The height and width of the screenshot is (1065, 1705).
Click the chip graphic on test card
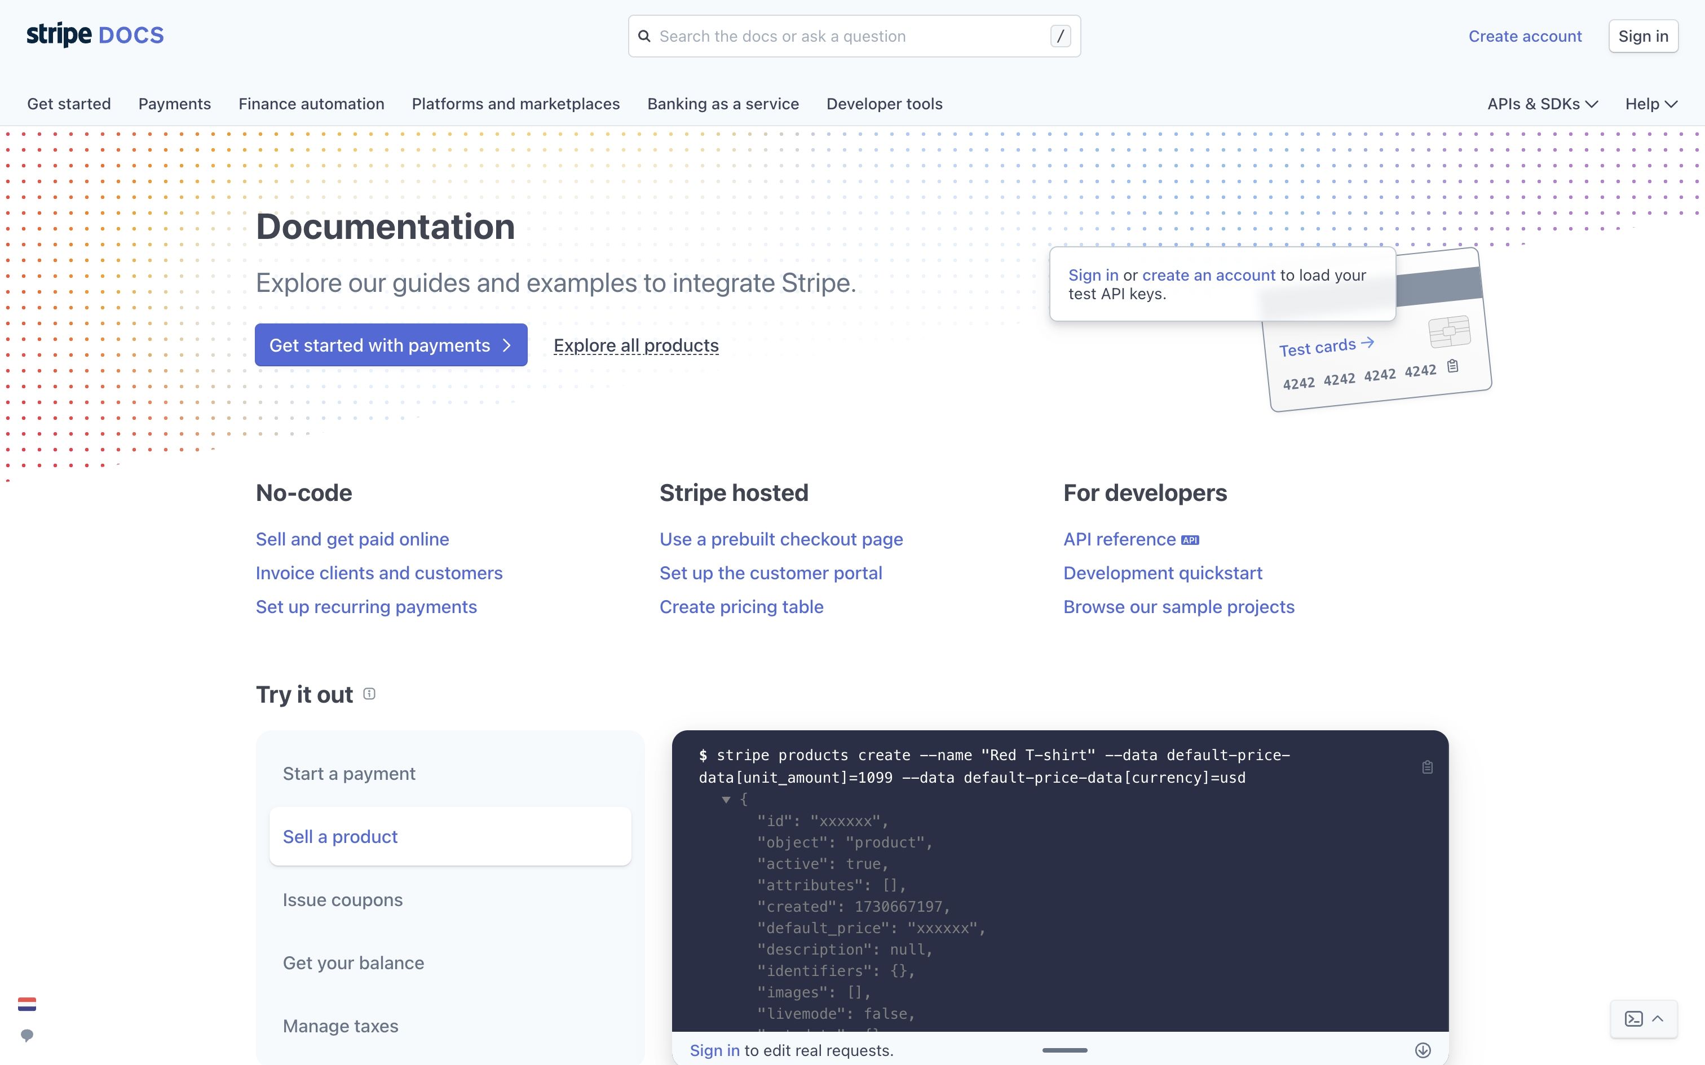1449,331
